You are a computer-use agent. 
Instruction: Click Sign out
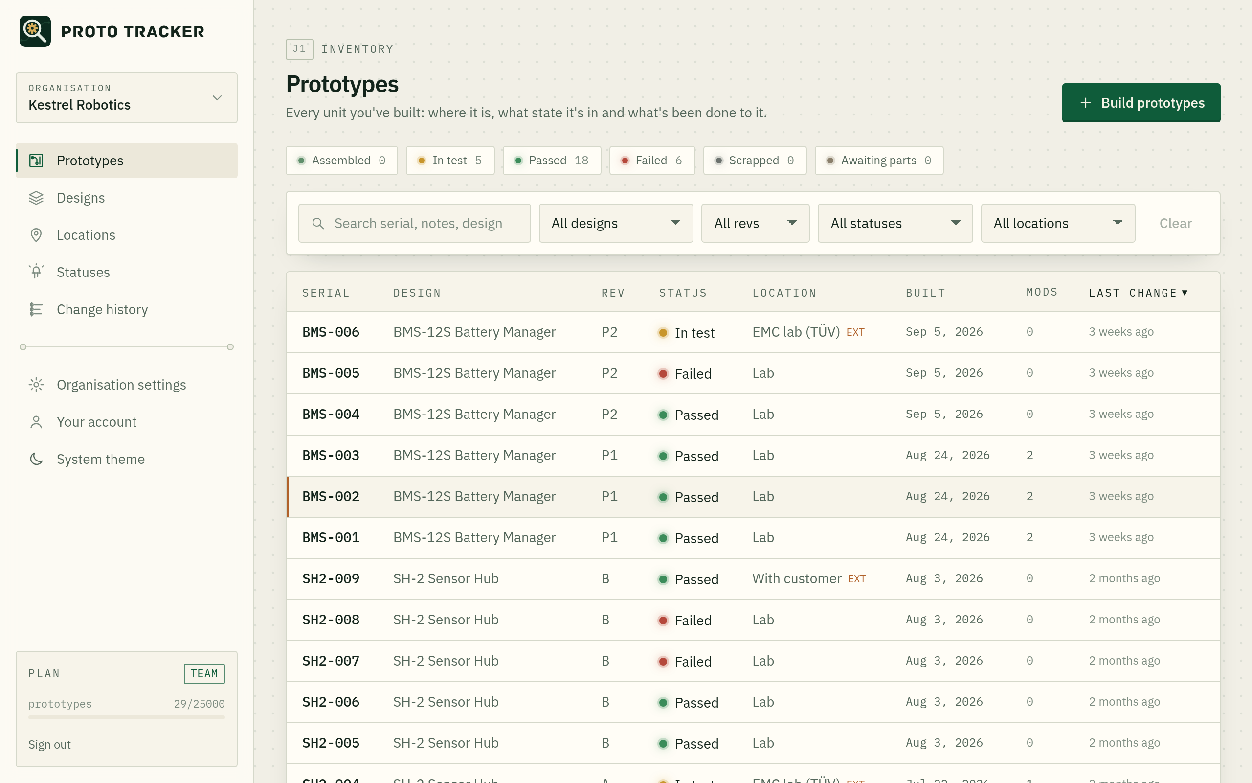(x=50, y=745)
